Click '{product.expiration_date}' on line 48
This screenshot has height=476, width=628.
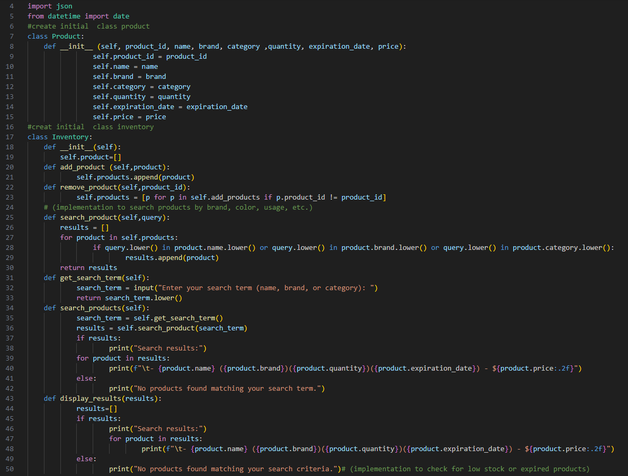(458, 449)
